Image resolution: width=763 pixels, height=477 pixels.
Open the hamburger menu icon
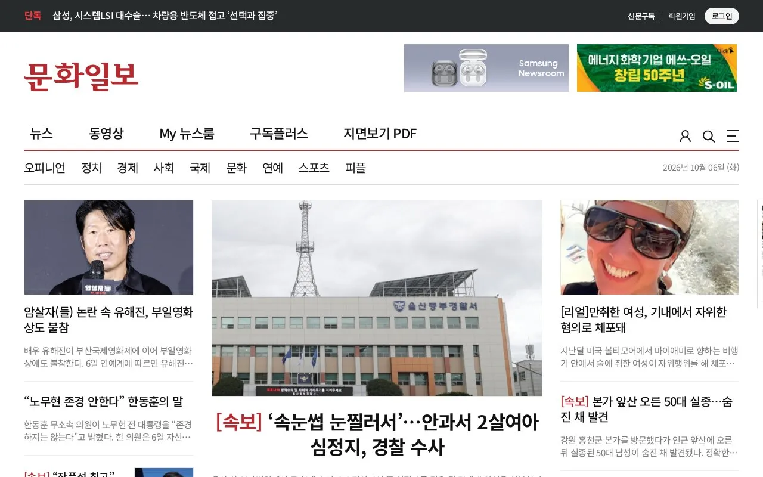(x=733, y=137)
